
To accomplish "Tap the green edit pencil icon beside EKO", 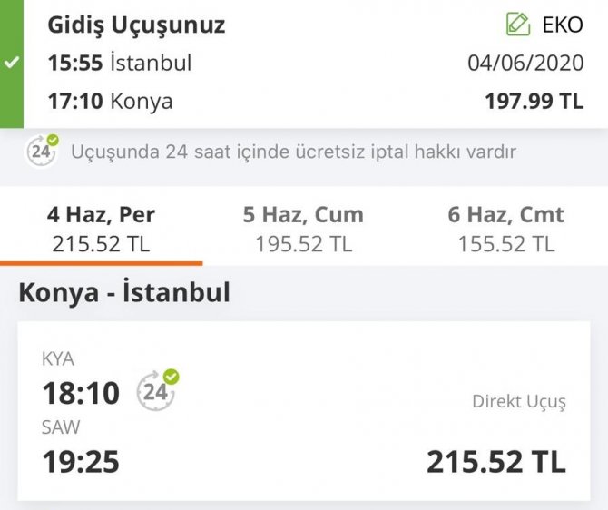I will point(518,25).
